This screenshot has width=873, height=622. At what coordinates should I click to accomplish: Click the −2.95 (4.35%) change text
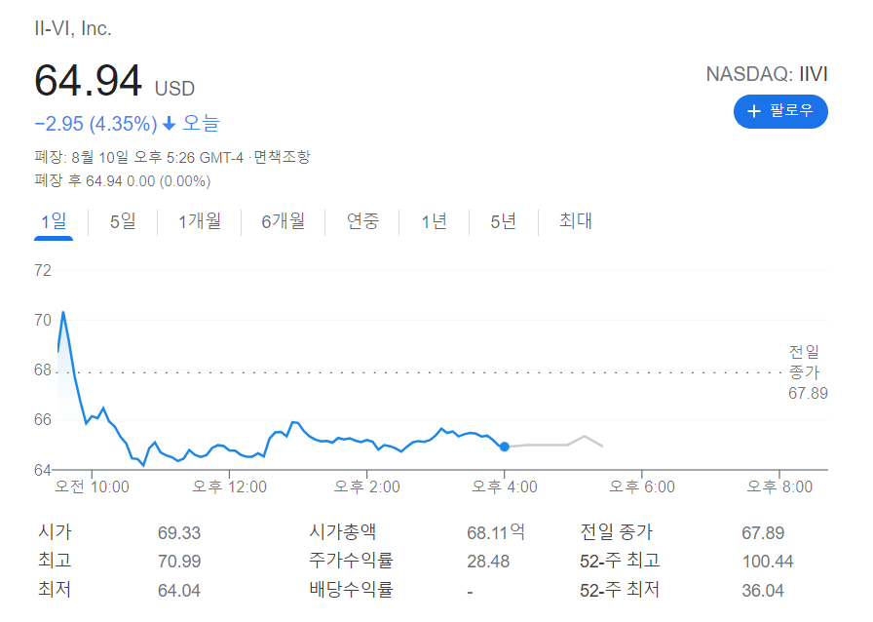pos(95,123)
